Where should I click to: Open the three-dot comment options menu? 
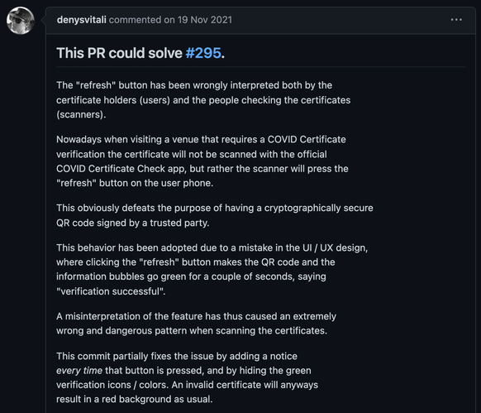(x=456, y=20)
